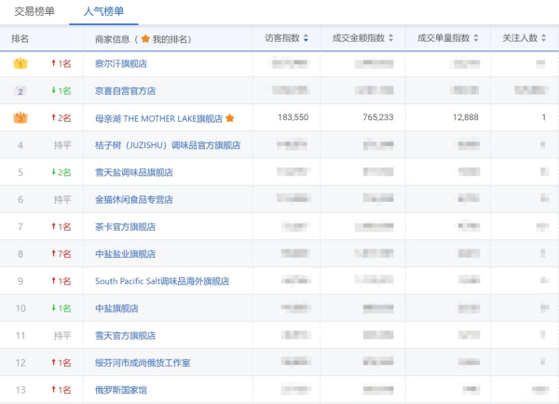Open 茶卡官方旗舰店 link
559x404 pixels.
[125, 226]
